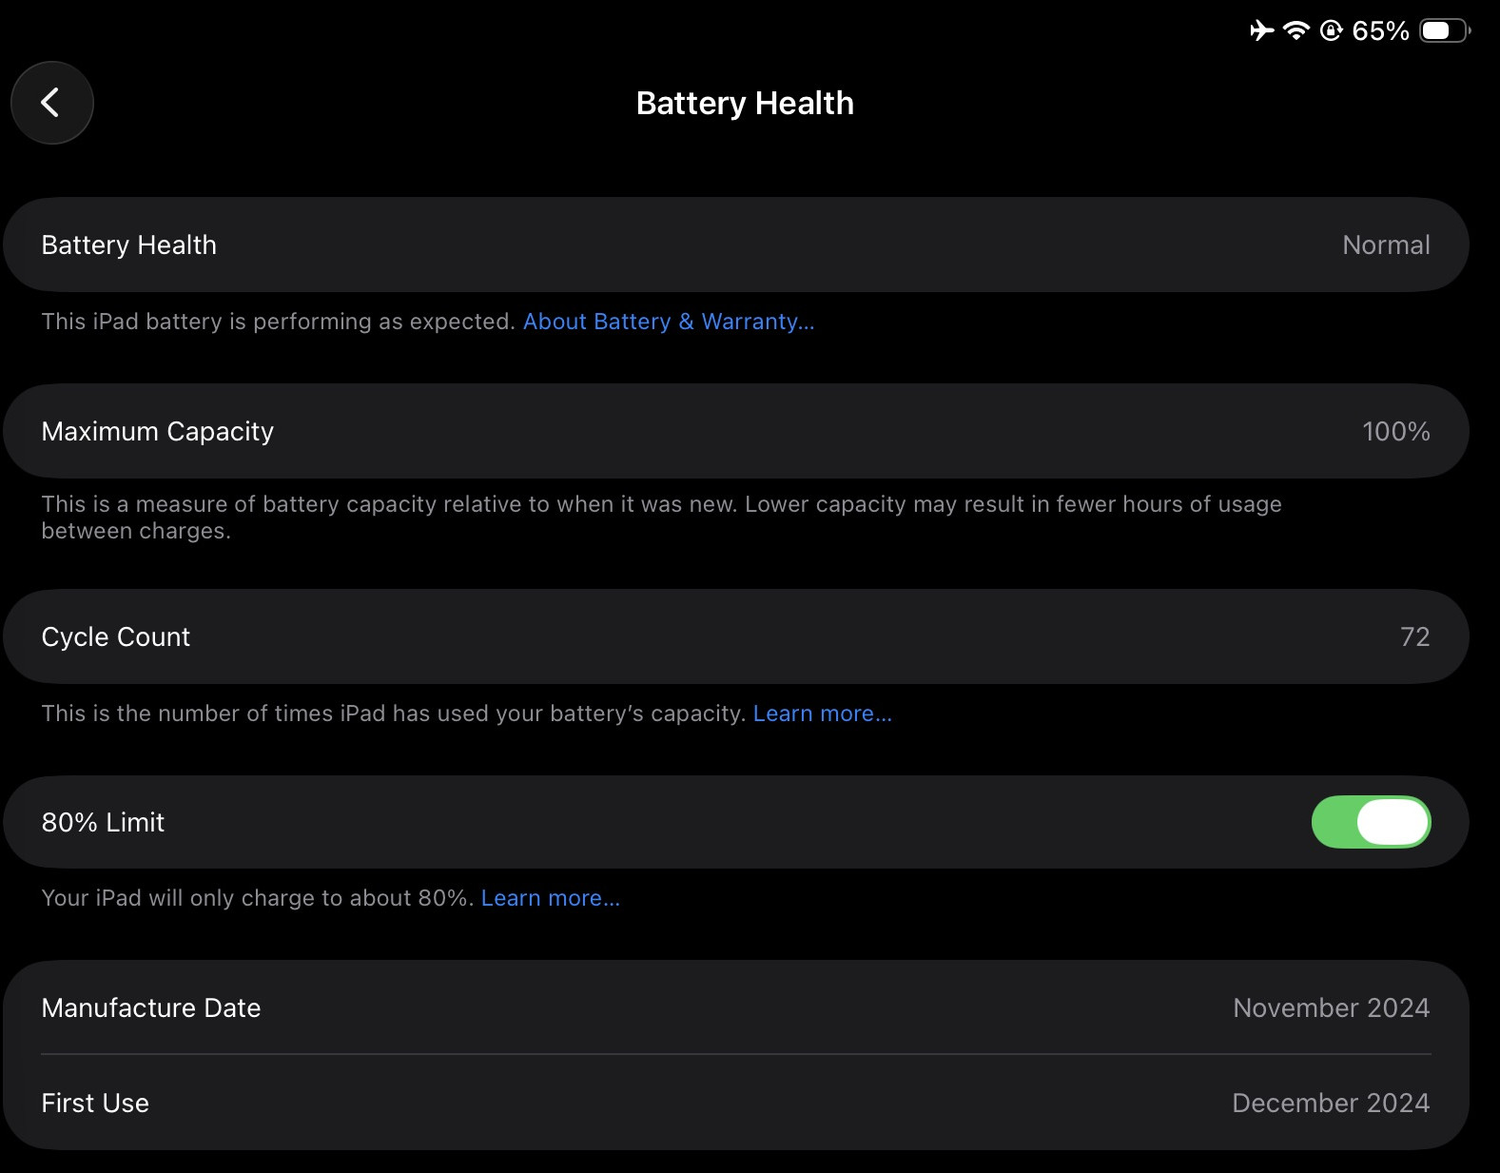Tap the 100% maximum capacity value
This screenshot has height=1173, width=1500.
coord(1395,431)
